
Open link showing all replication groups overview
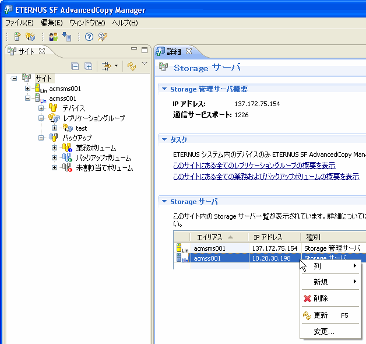255,166
